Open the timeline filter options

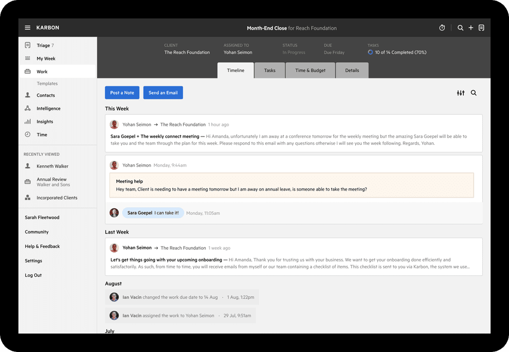point(461,92)
